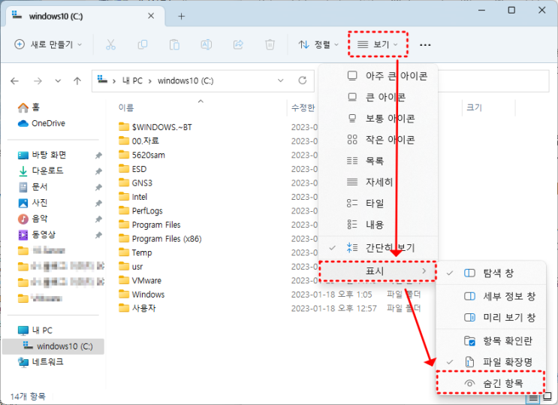Click the Rename icon in toolbar
The image size is (558, 405).
(x=206, y=44)
